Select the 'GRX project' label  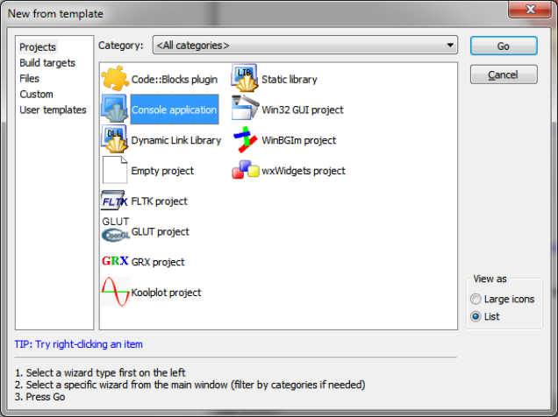pyautogui.click(x=158, y=262)
